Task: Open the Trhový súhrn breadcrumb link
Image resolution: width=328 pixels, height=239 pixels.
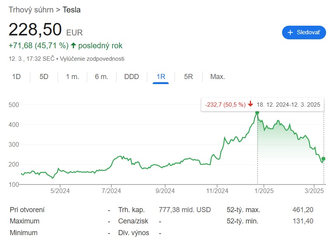Action: (x=31, y=10)
